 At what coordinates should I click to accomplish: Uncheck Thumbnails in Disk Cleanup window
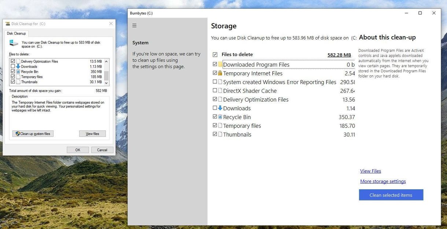point(13,82)
